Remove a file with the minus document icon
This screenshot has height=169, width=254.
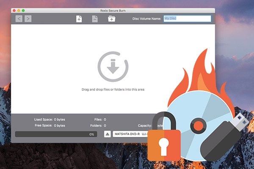click(x=95, y=19)
